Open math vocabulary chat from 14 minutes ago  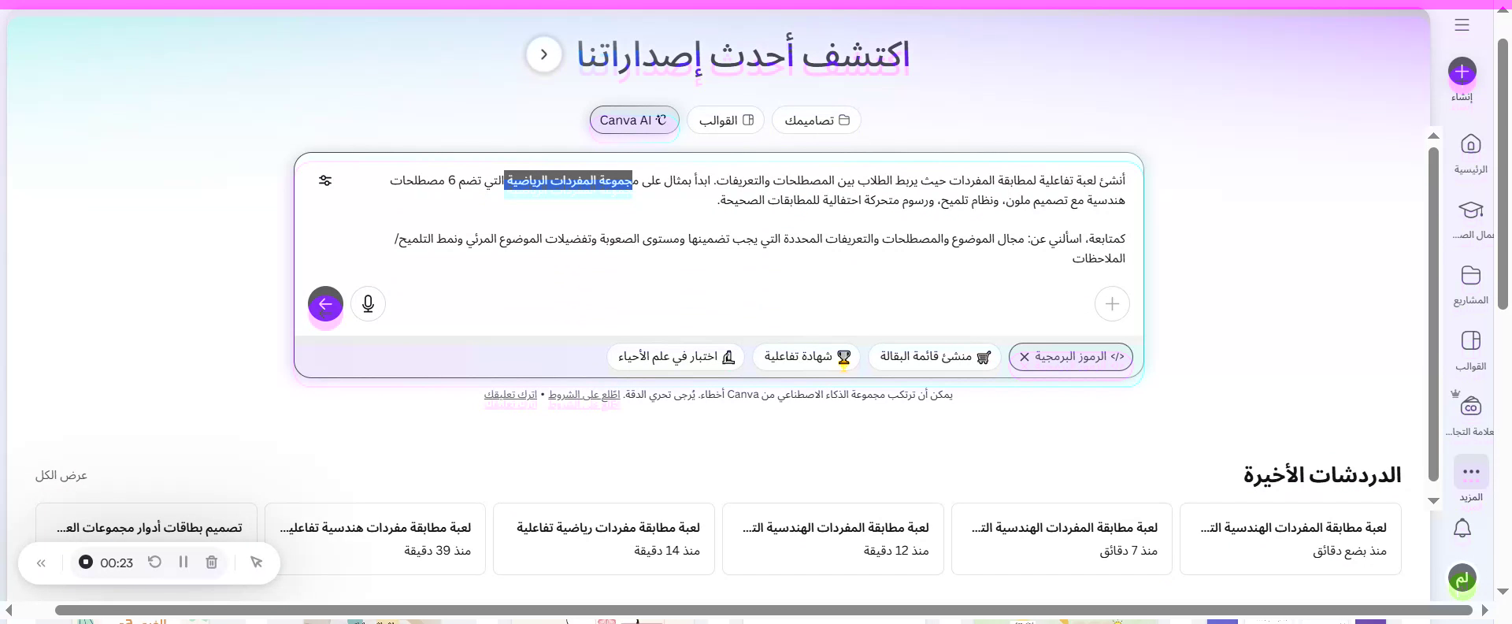tap(604, 539)
